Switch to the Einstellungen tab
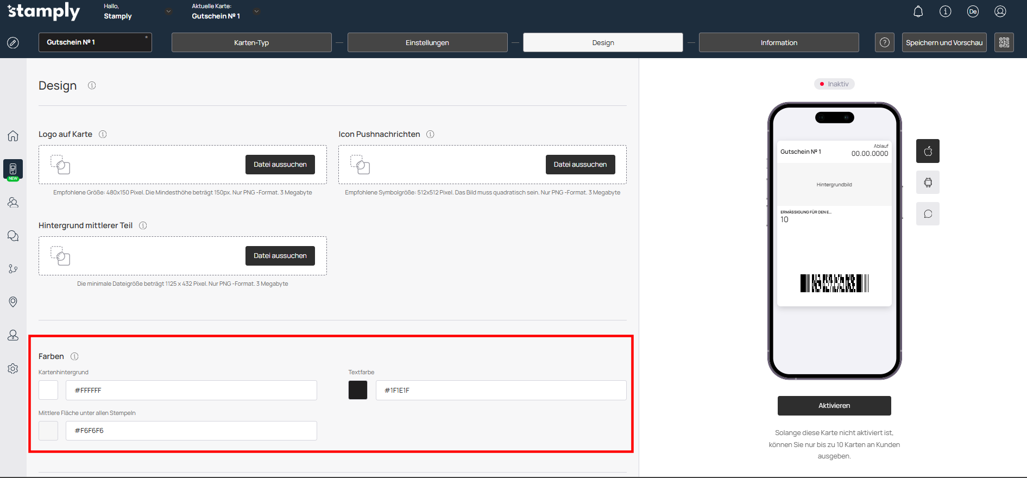 pos(427,42)
